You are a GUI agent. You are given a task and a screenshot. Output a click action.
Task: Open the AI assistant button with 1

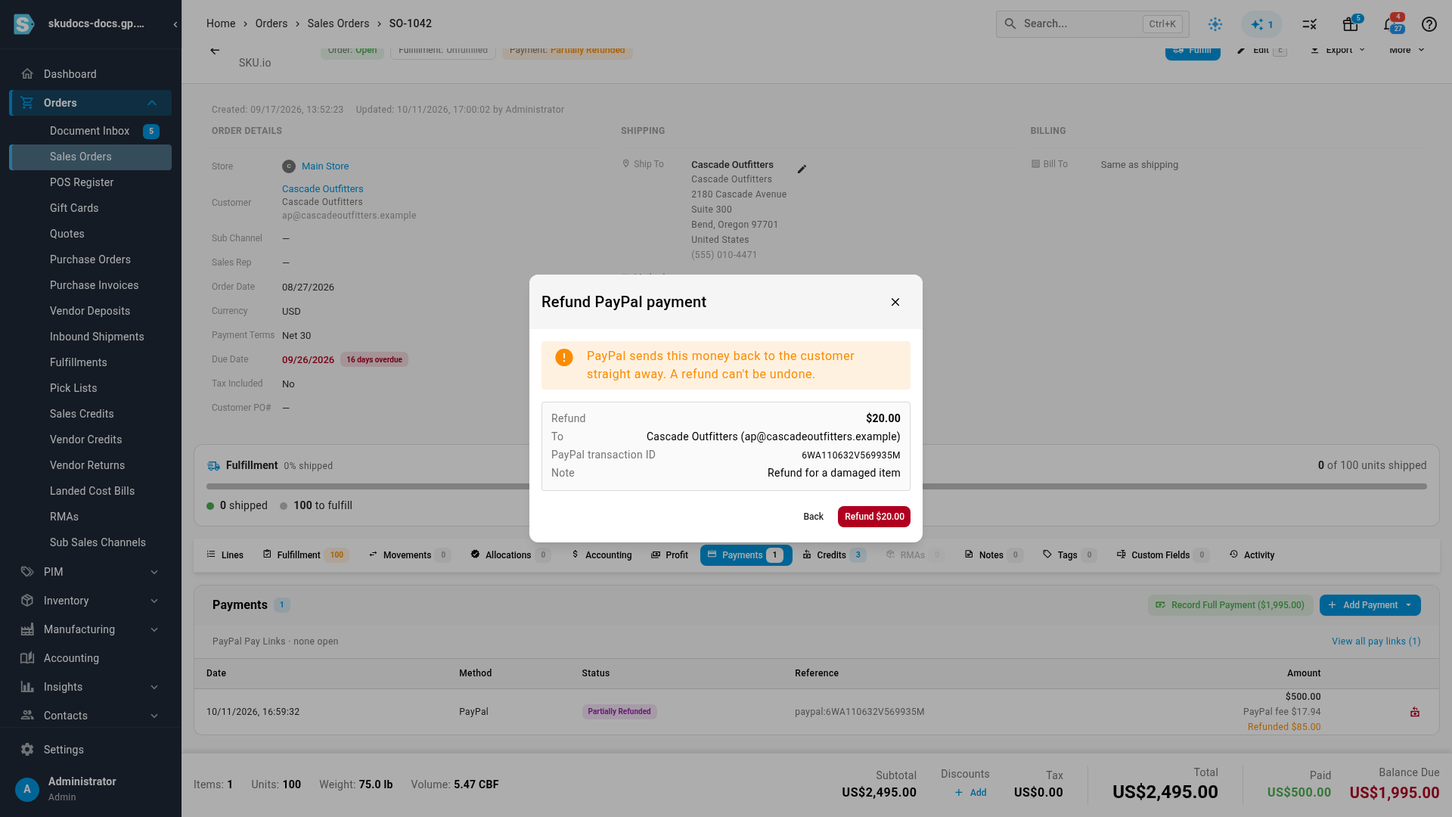click(1261, 24)
